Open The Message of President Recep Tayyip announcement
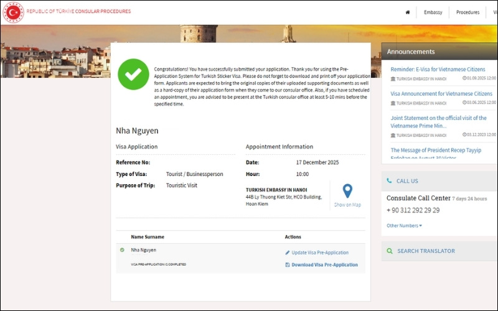498x311 pixels. [x=436, y=153]
